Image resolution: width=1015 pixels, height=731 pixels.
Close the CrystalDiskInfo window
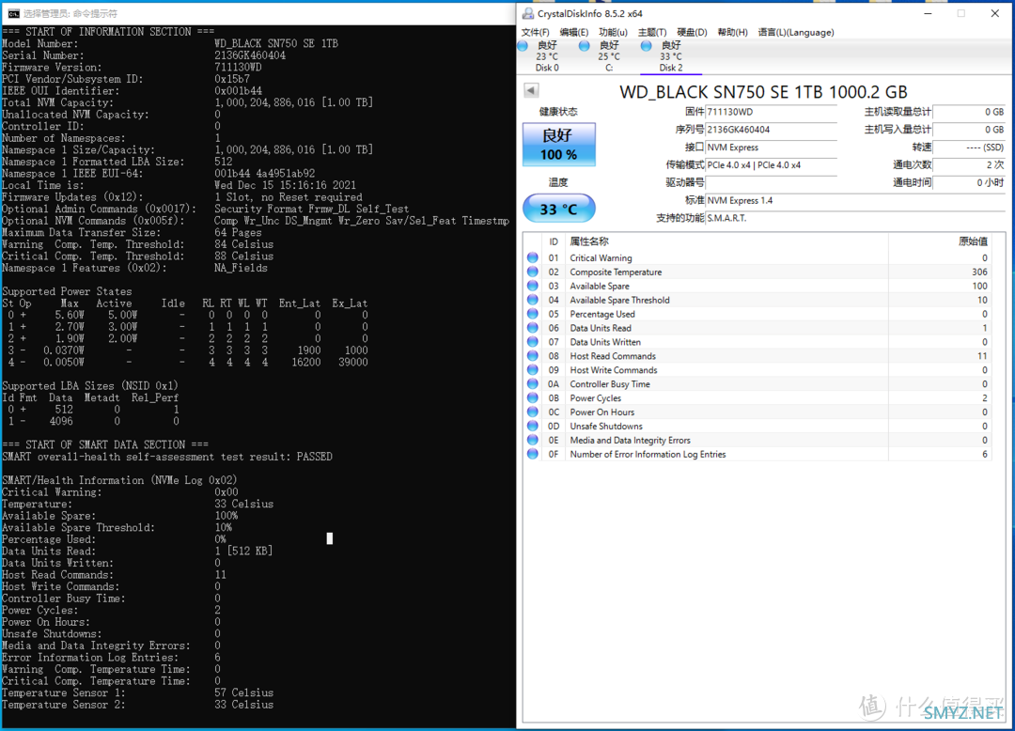point(995,13)
